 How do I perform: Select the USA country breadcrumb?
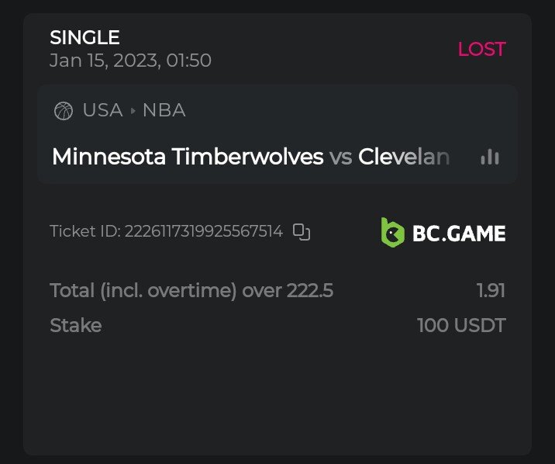[x=102, y=110]
